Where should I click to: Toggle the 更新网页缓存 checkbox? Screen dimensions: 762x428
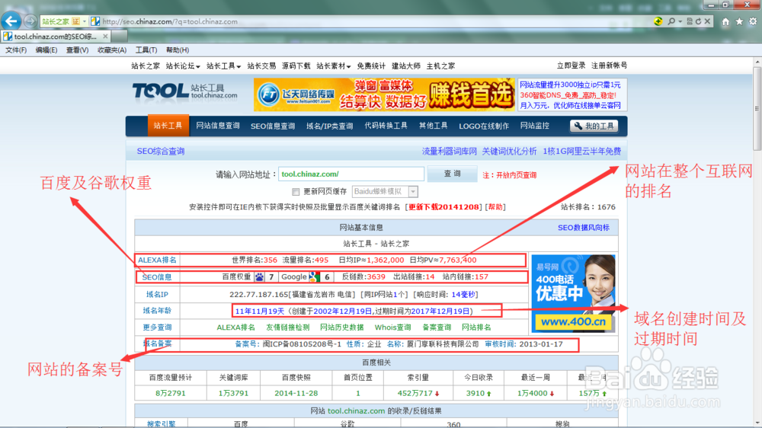(x=296, y=192)
